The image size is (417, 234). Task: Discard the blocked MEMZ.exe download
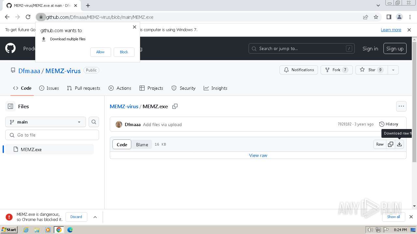[x=76, y=217]
